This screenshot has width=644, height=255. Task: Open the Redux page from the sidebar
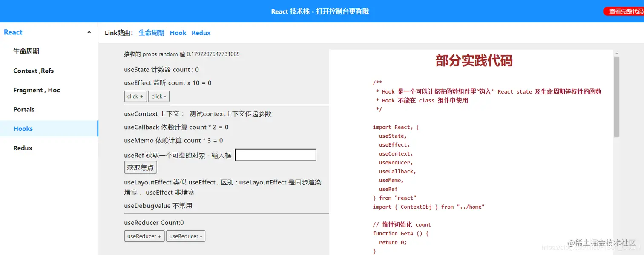(23, 148)
